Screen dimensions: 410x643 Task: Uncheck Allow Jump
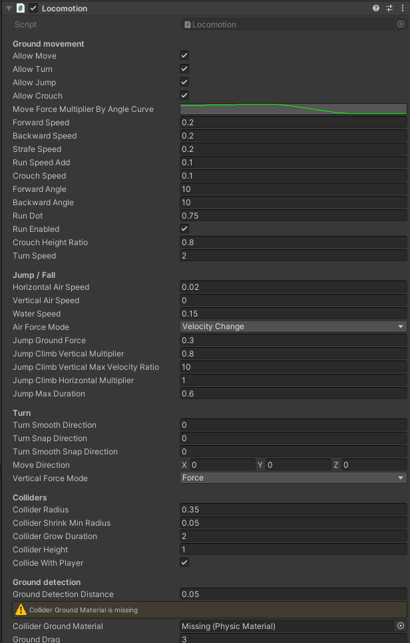click(x=184, y=82)
